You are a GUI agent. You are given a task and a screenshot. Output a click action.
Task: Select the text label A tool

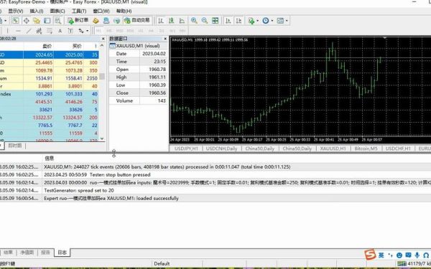coord(60,31)
